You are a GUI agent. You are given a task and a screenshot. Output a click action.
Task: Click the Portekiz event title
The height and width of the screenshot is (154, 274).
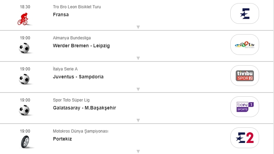pyautogui.click(x=62, y=139)
